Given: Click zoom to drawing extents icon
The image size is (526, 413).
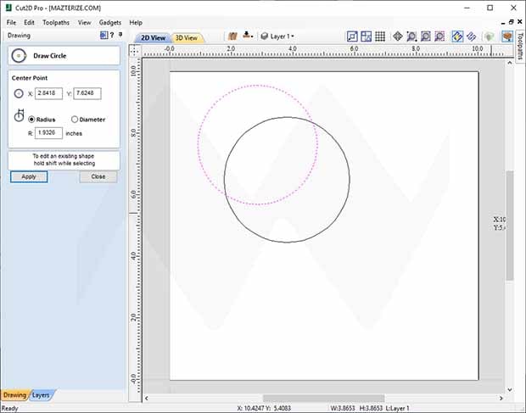Looking at the screenshot, I should click(426, 36).
